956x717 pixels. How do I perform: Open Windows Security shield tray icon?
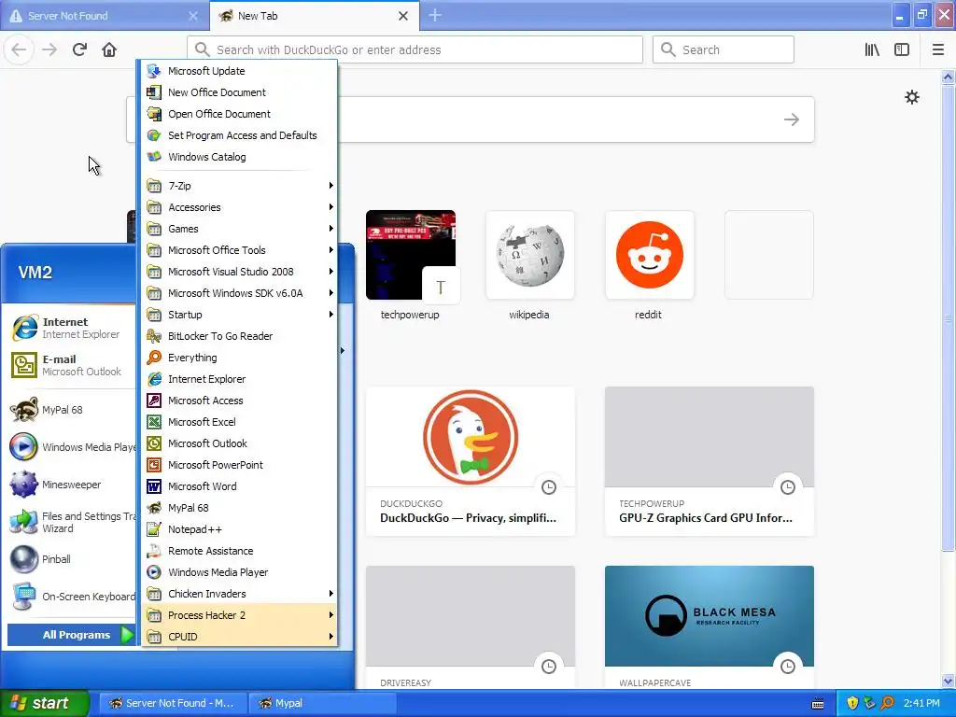point(852,703)
